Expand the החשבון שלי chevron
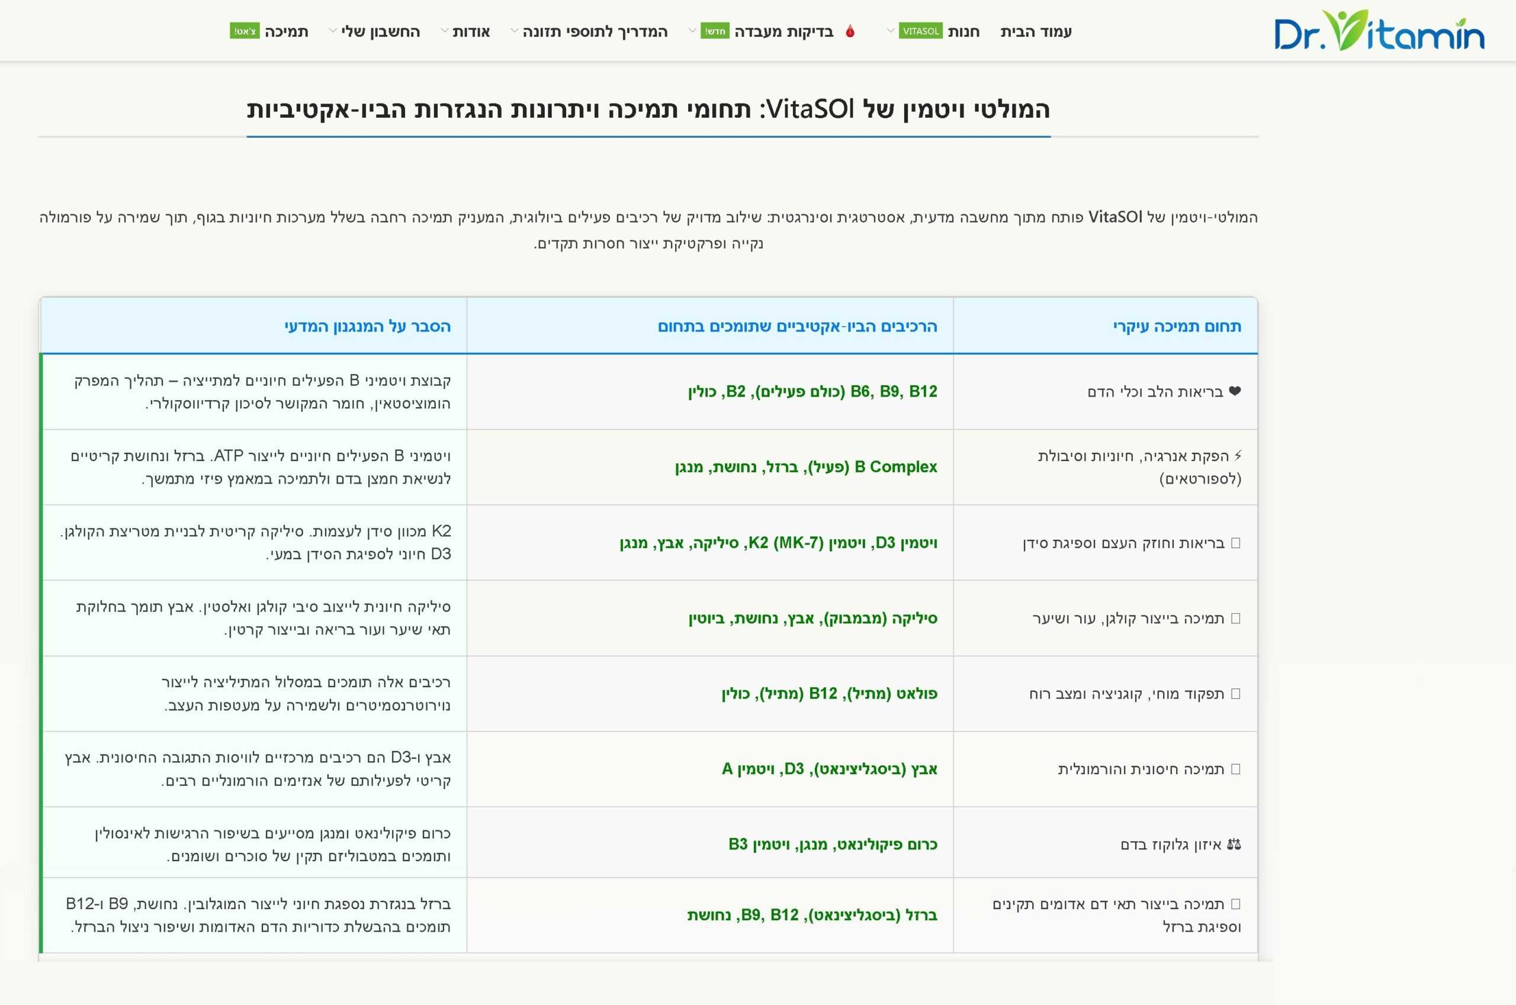The height and width of the screenshot is (1005, 1516). coord(332,31)
